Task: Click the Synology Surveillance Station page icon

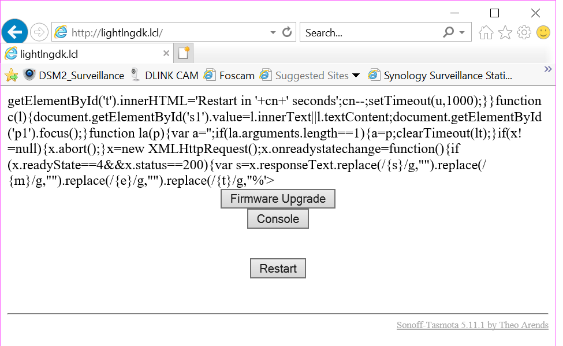Action: (x=374, y=75)
